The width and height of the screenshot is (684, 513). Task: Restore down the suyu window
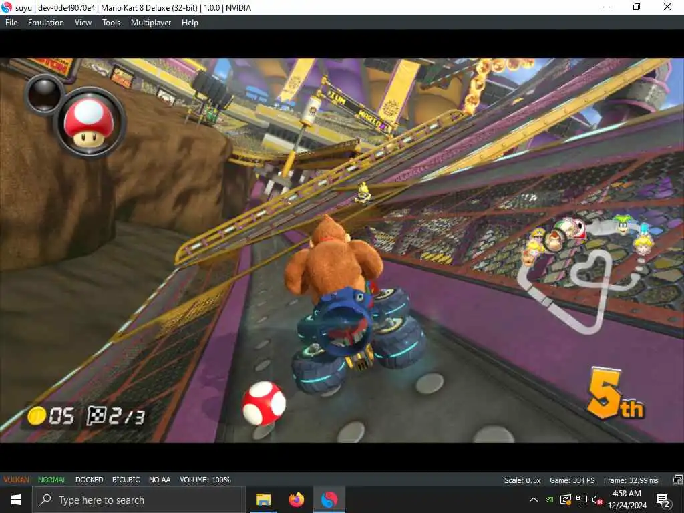(x=637, y=7)
